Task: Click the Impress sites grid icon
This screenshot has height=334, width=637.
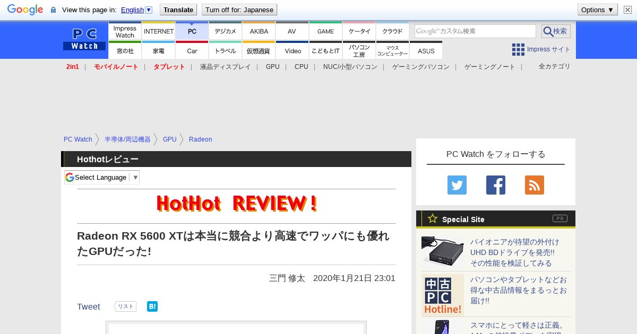Action: 518,49
